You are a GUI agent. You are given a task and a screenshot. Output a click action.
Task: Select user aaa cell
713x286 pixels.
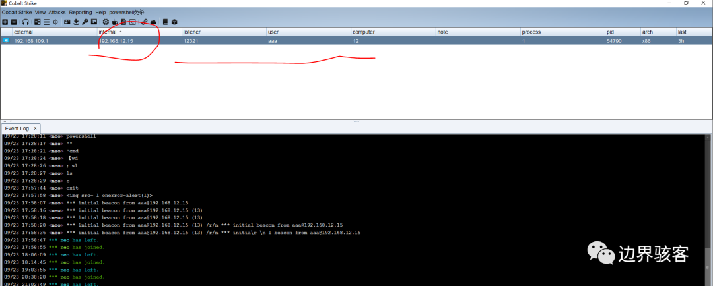[309, 40]
